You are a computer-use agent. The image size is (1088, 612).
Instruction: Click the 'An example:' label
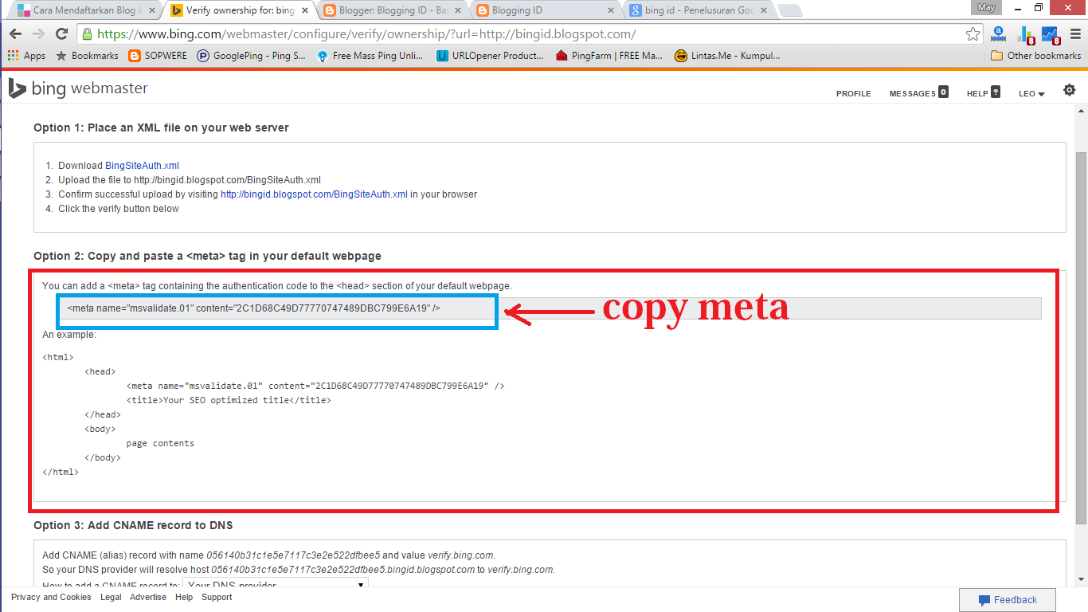tap(69, 335)
